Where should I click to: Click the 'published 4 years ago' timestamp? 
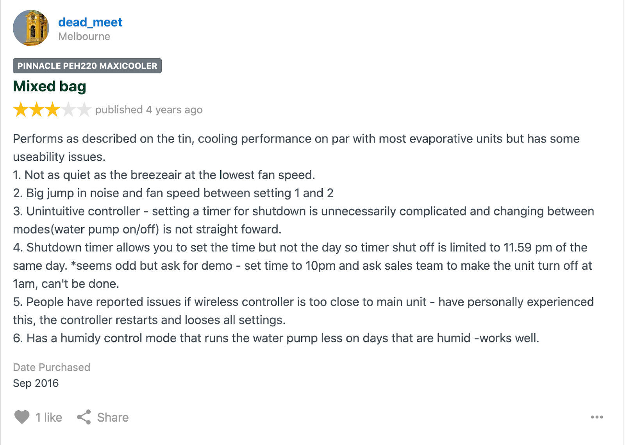tap(149, 110)
